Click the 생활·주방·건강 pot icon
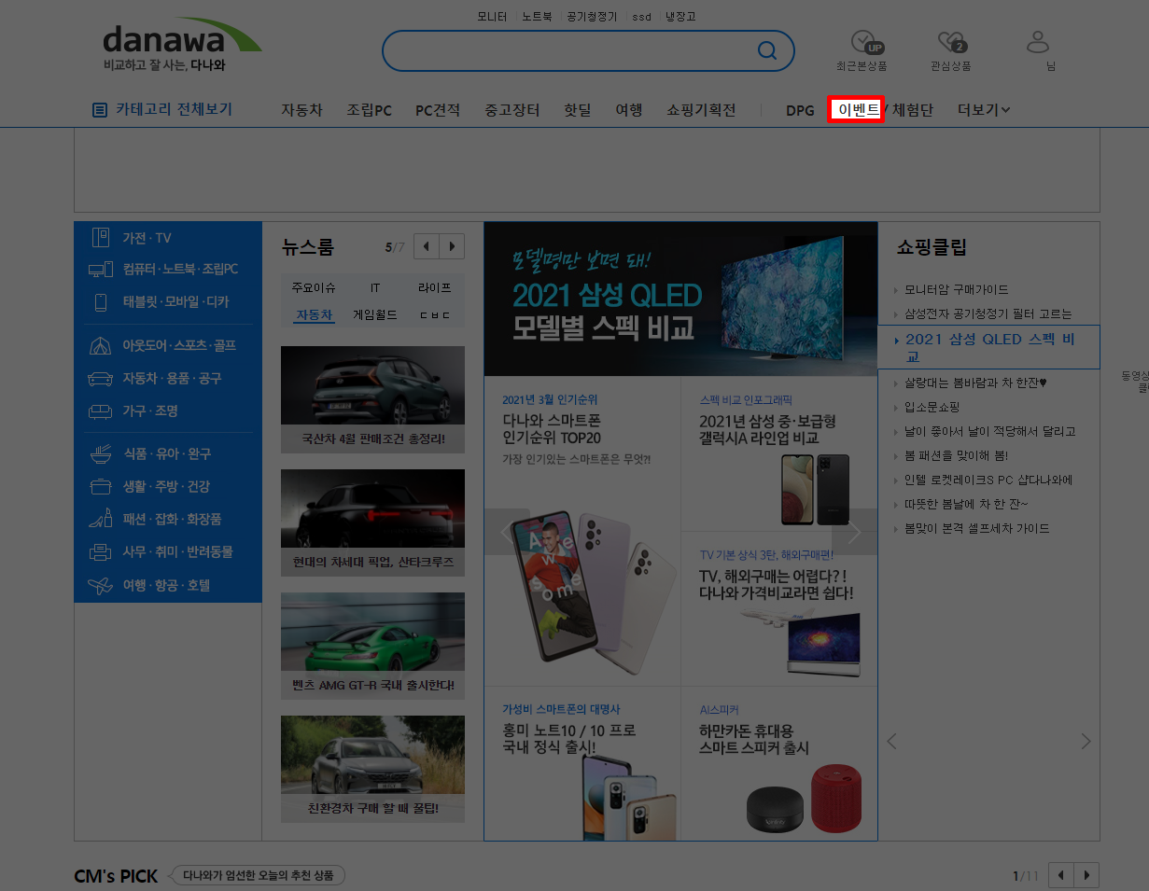Viewport: 1149px width, 891px height. point(101,487)
